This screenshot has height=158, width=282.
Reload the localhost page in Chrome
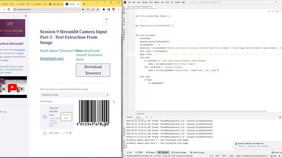point(9,9)
